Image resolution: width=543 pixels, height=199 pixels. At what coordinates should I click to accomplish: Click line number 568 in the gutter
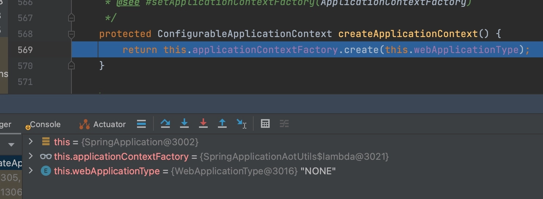point(25,34)
